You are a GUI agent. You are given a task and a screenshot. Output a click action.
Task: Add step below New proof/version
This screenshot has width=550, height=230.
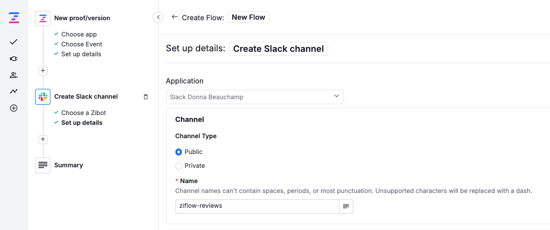[x=43, y=71]
